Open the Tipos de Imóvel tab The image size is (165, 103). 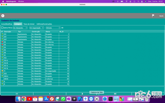point(29,24)
